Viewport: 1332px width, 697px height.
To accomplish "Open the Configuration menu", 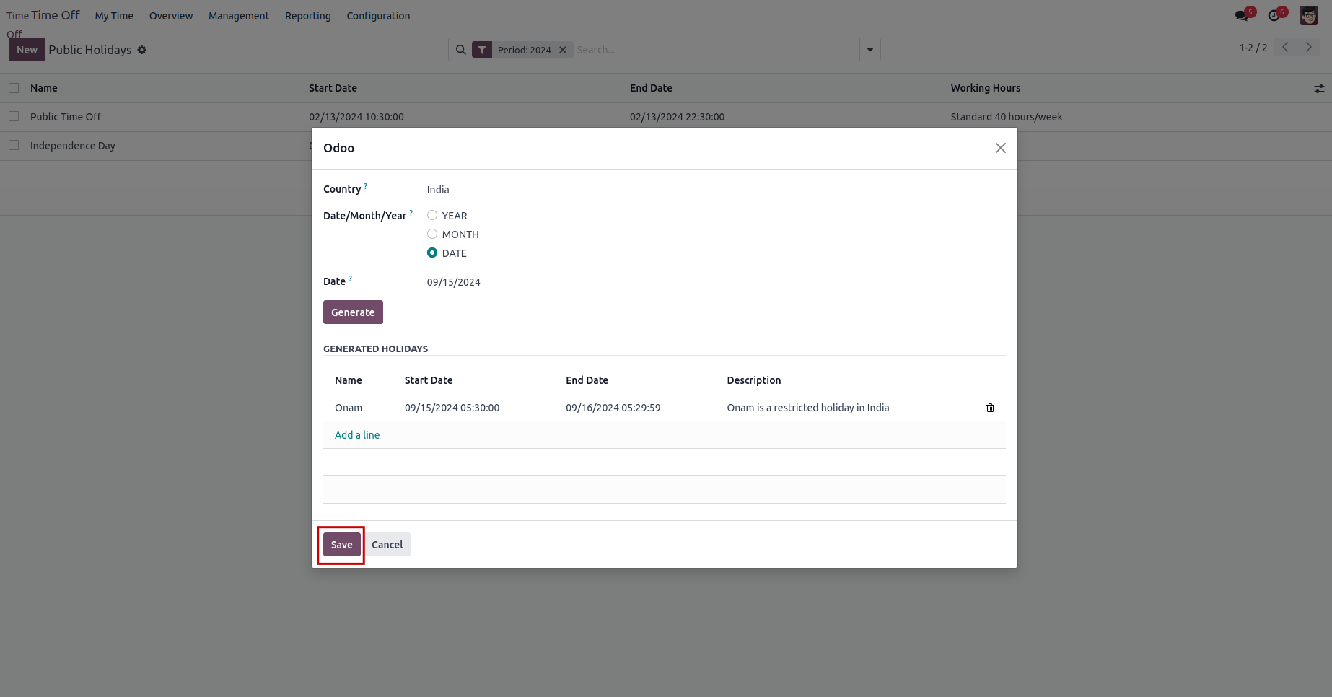I will pyautogui.click(x=378, y=16).
